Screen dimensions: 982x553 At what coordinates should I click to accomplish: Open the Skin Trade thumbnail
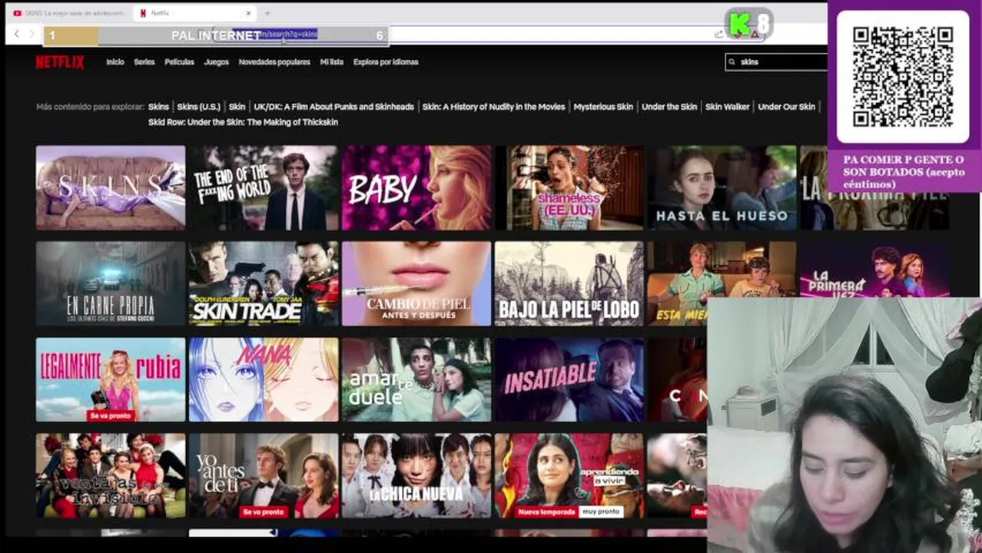pyautogui.click(x=264, y=283)
